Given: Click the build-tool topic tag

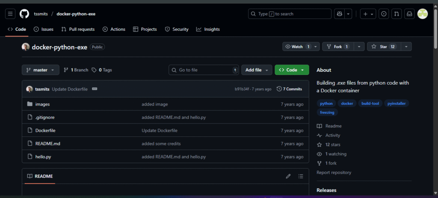Looking at the screenshot, I should [x=370, y=103].
